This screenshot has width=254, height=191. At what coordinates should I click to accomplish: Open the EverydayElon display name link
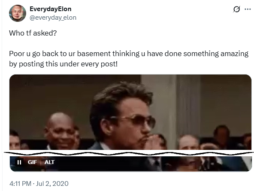(50, 9)
